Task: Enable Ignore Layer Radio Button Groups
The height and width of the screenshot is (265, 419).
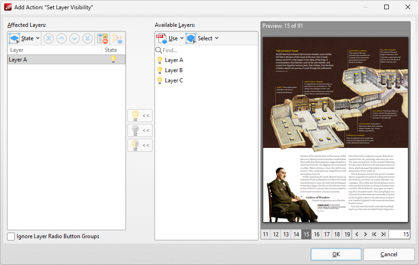Action: [x=11, y=236]
